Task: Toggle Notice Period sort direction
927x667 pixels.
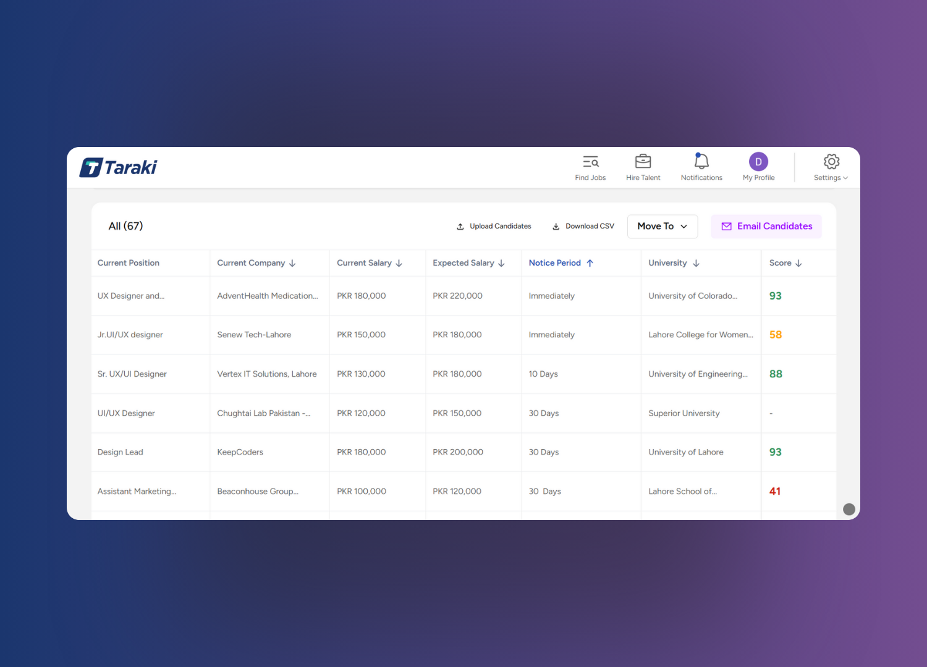Action: click(590, 263)
